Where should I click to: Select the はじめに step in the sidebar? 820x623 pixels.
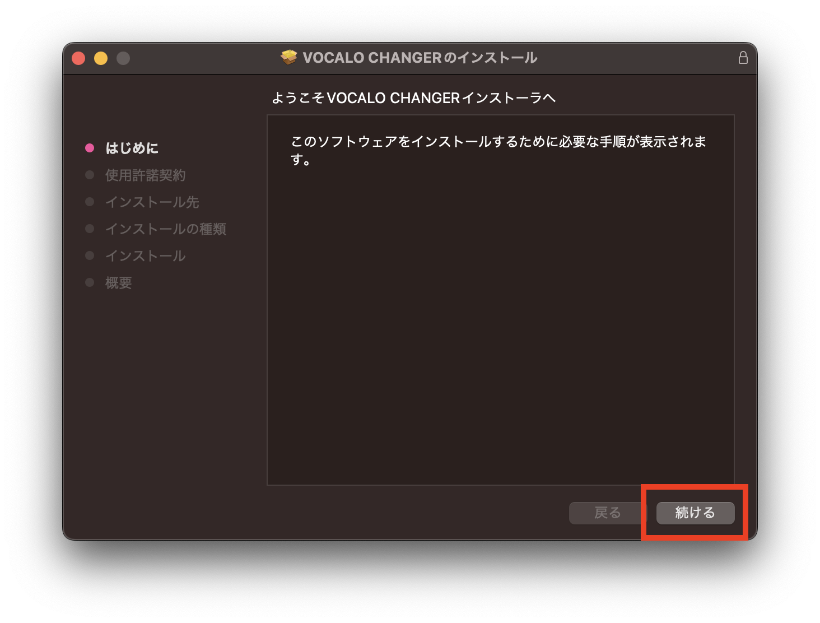[x=132, y=147]
